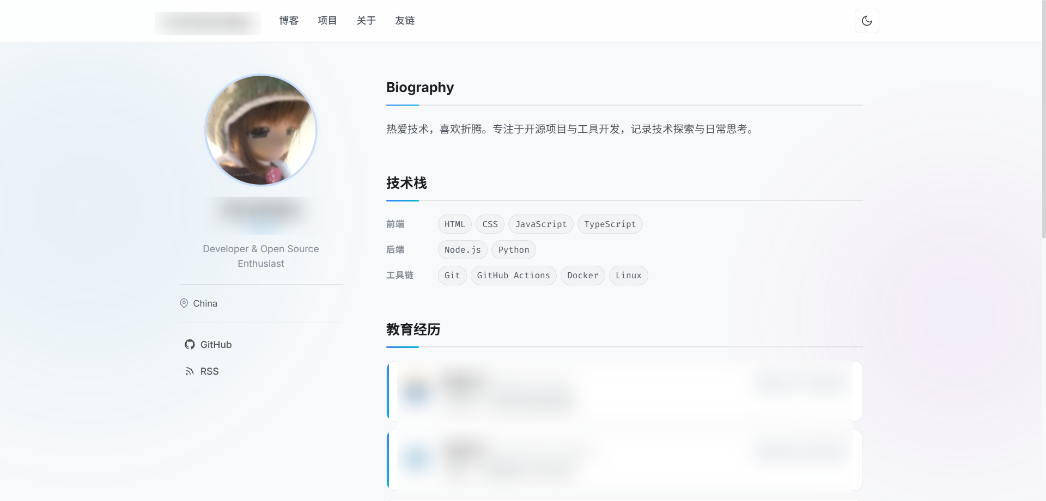
Task: Click the location pin icon beside China
Action: point(184,303)
